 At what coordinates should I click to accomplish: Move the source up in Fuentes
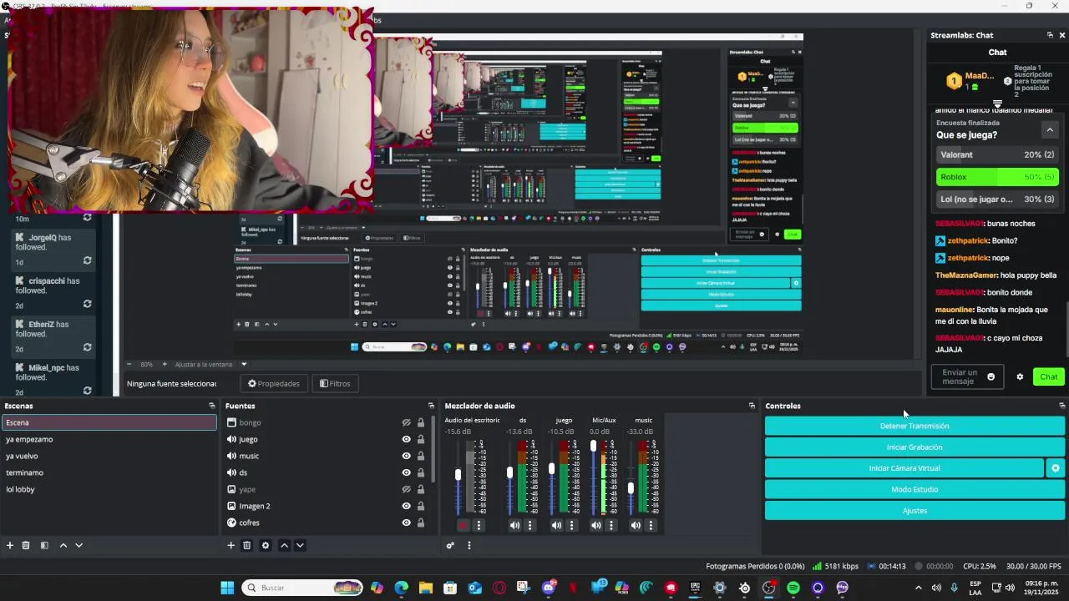(284, 545)
